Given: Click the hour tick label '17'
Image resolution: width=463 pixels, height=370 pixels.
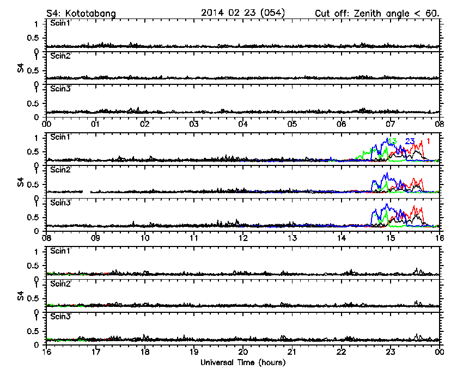Looking at the screenshot, I should [x=95, y=351].
